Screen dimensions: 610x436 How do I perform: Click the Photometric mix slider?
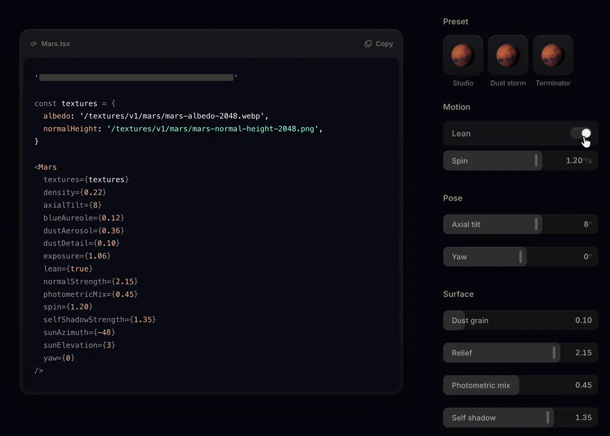(x=521, y=385)
